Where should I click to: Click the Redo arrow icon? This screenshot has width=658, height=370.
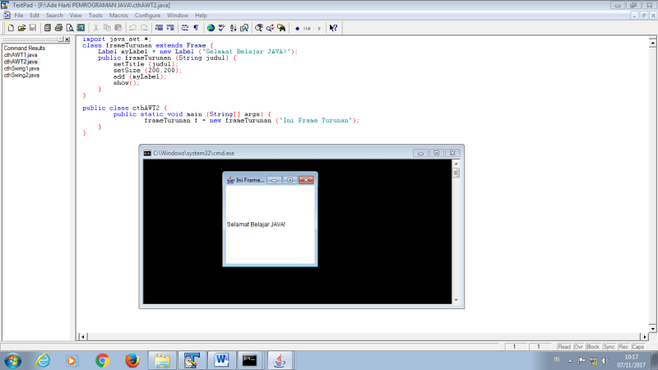tap(144, 28)
